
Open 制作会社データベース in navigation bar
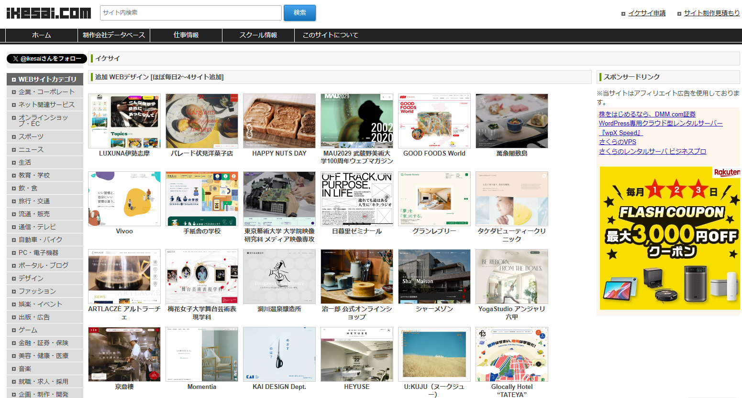coord(114,35)
